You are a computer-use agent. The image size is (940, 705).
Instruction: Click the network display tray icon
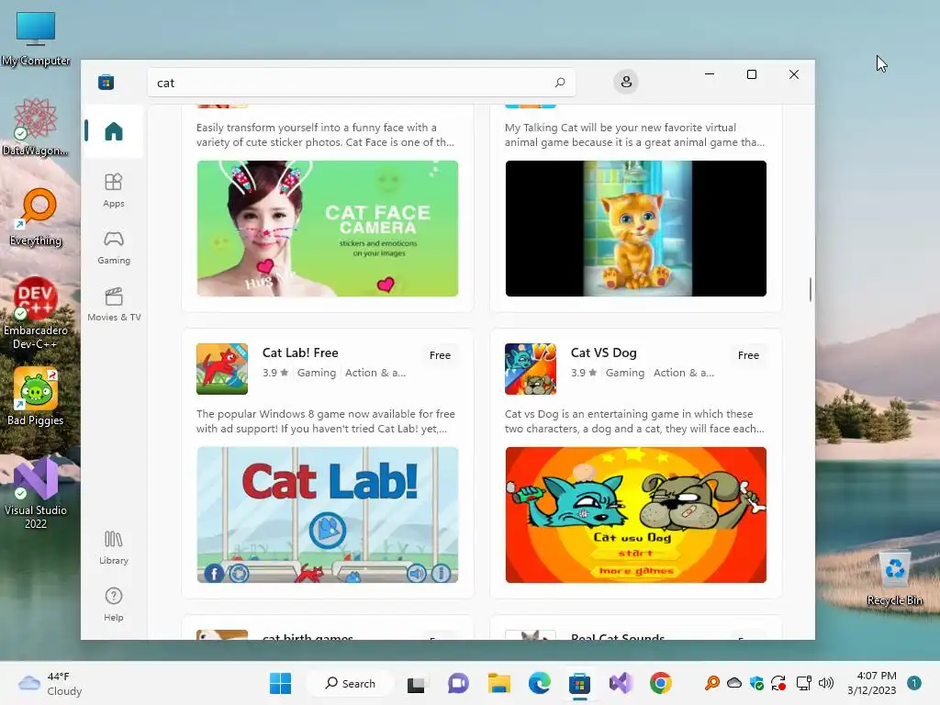[x=803, y=683]
